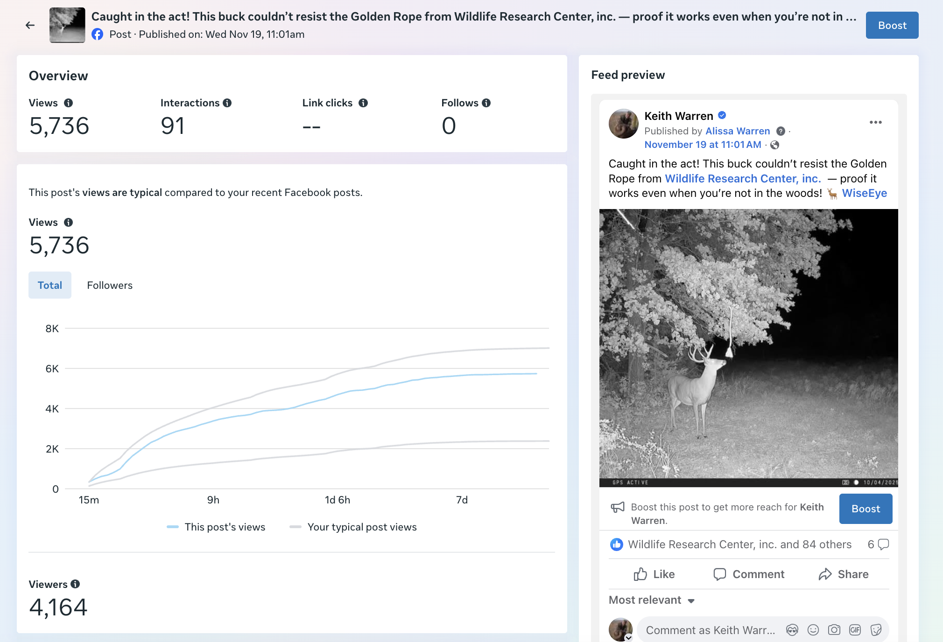Switch to the Followers views tab
The height and width of the screenshot is (642, 943).
coord(110,285)
